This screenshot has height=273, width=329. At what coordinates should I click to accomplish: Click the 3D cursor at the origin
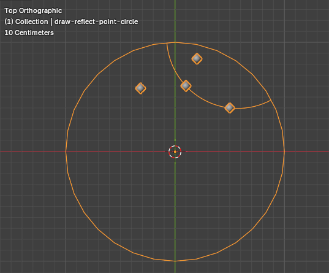pos(175,152)
